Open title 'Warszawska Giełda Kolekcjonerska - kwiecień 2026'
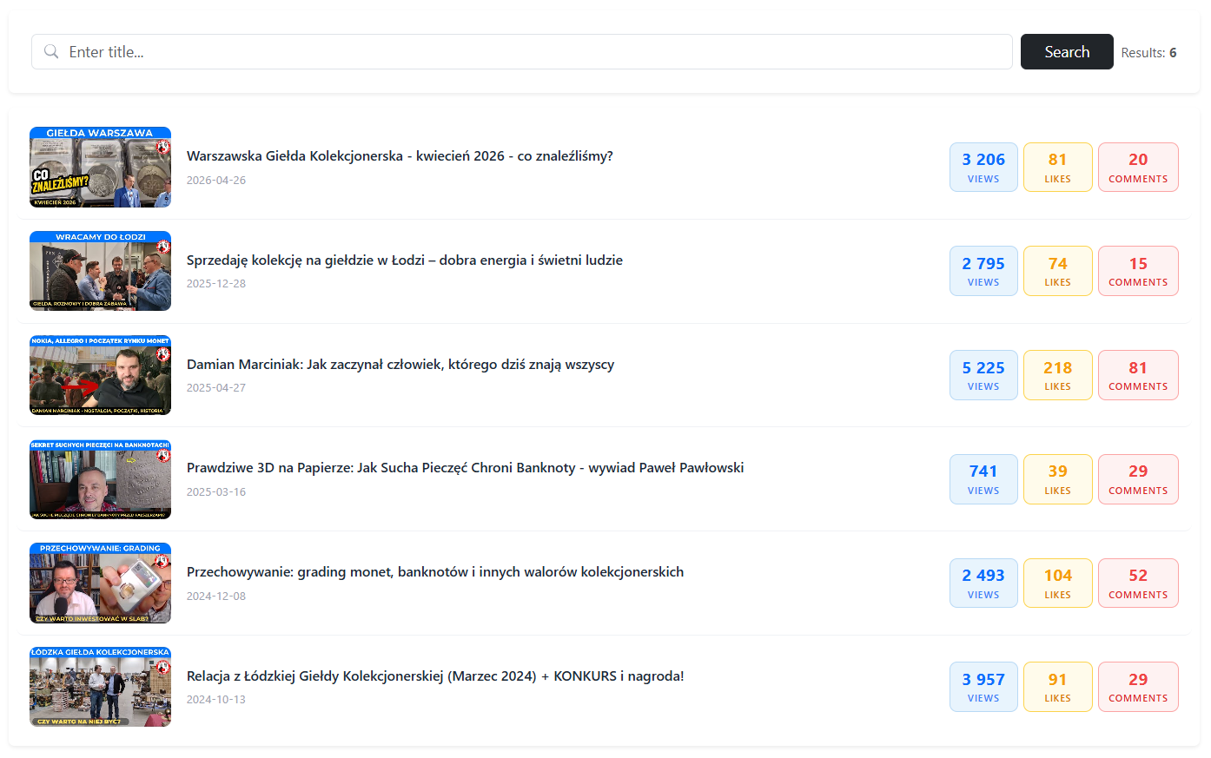 [400, 156]
